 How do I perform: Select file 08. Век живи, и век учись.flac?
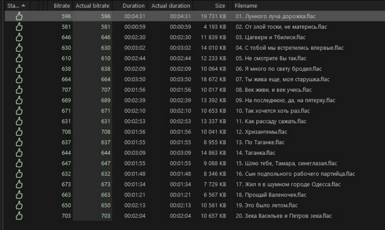tap(274, 90)
